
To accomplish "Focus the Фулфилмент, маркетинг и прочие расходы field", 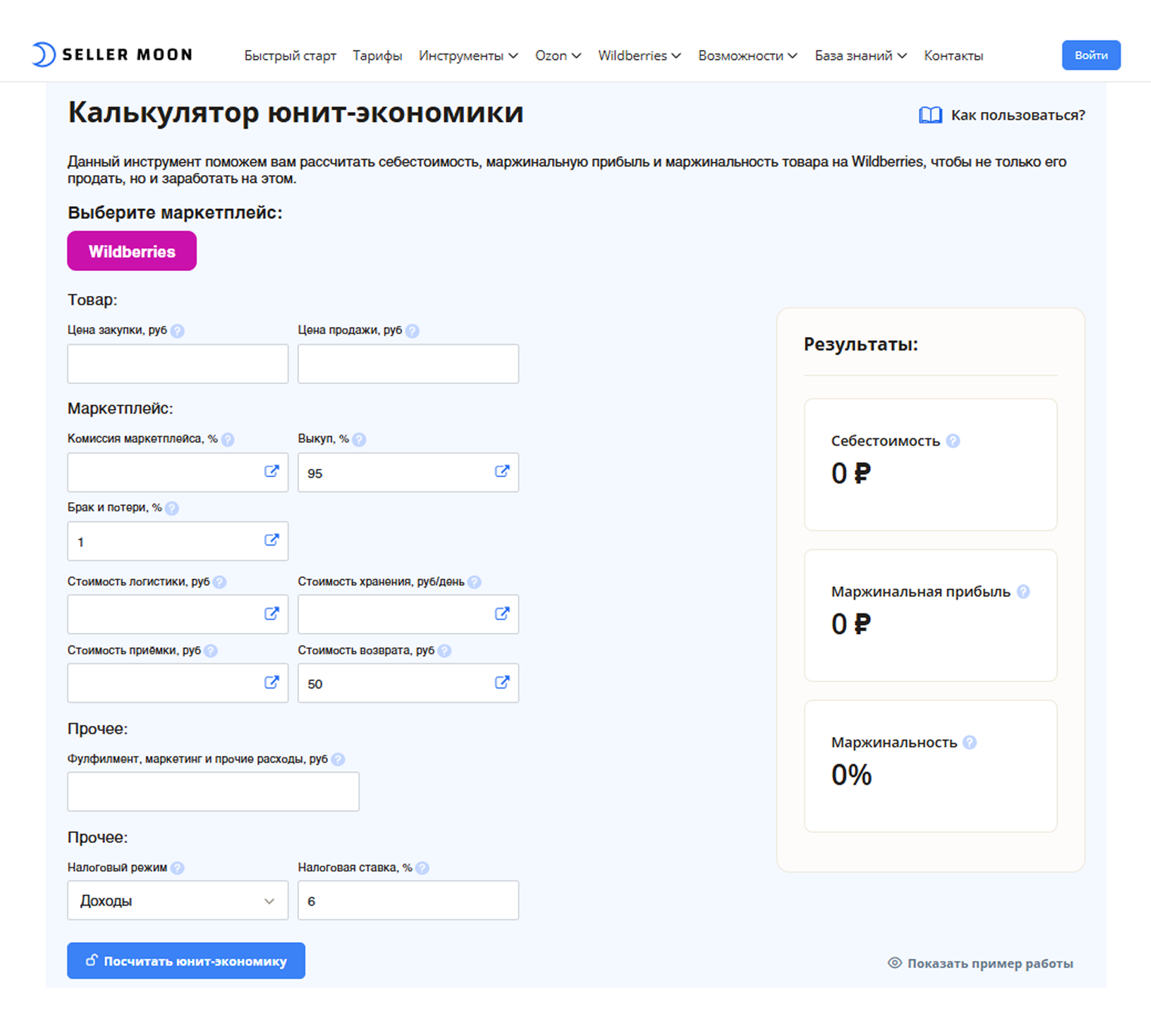I will click(x=214, y=791).
